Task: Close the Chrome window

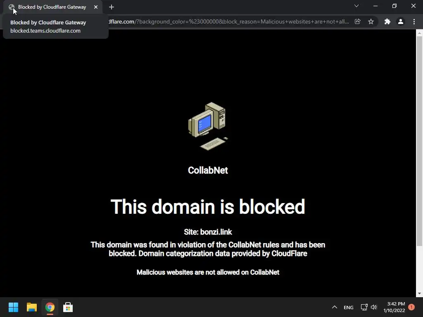Action: tap(413, 6)
